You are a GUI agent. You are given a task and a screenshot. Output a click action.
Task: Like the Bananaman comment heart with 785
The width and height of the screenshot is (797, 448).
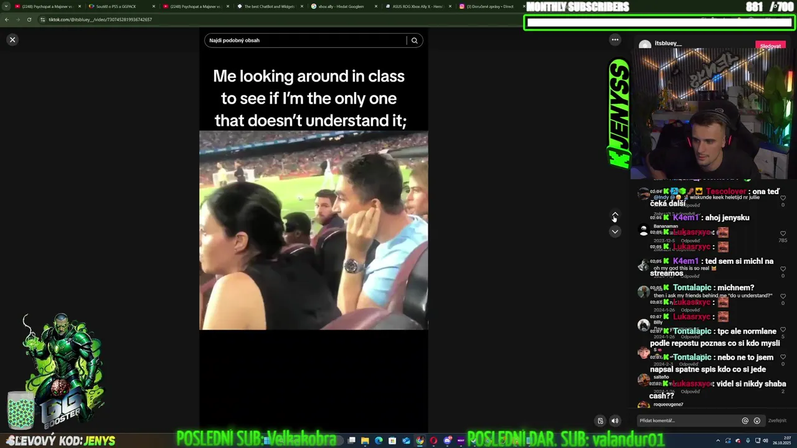pos(783,234)
